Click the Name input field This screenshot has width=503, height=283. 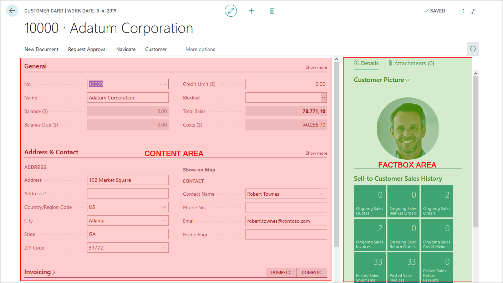pyautogui.click(x=128, y=98)
